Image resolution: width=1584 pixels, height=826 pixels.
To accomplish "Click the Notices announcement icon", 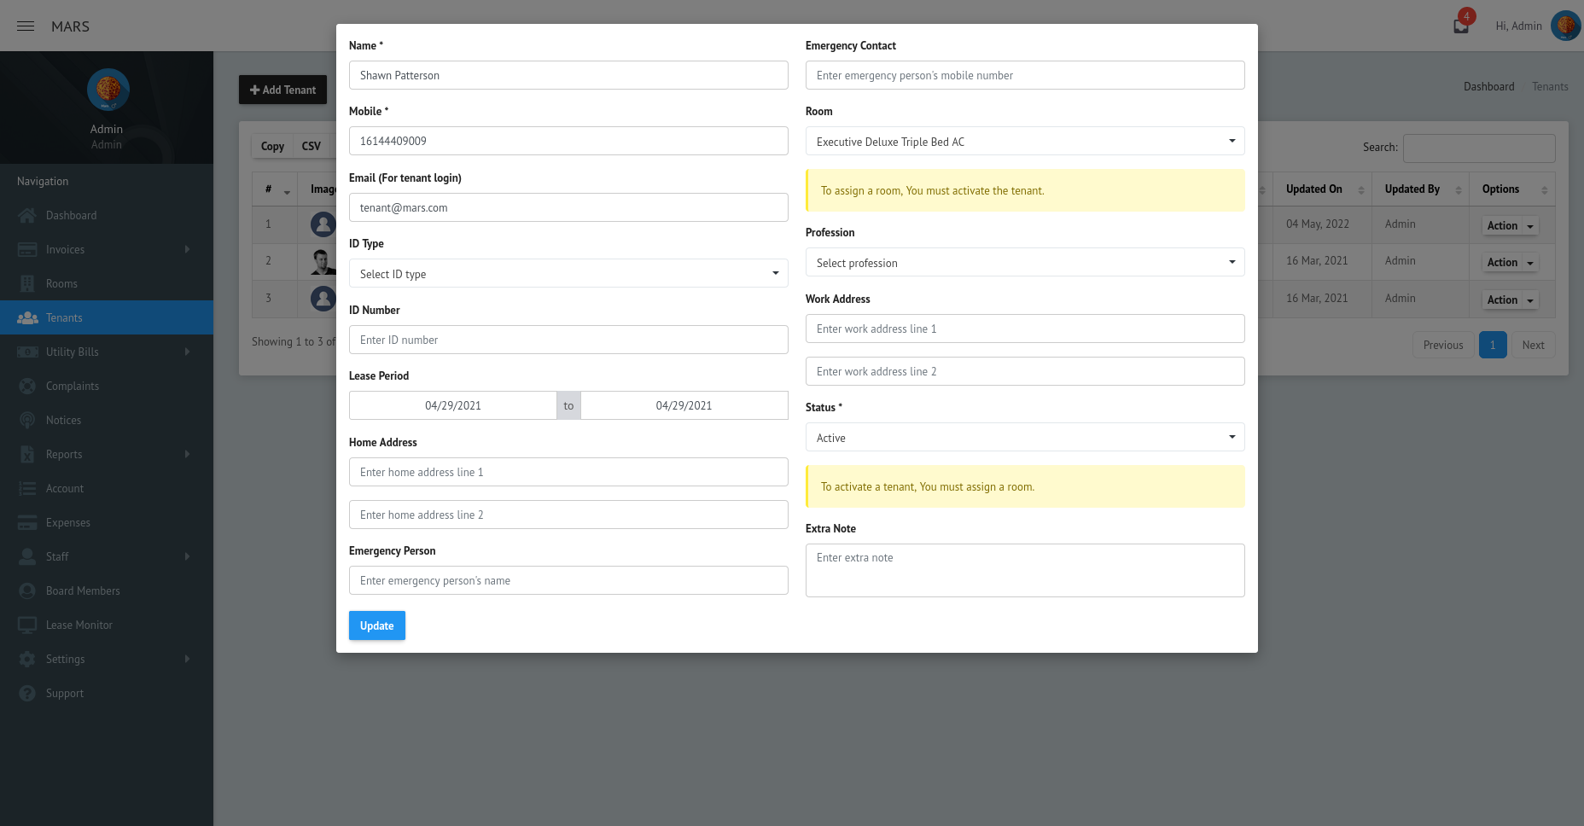I will point(28,420).
